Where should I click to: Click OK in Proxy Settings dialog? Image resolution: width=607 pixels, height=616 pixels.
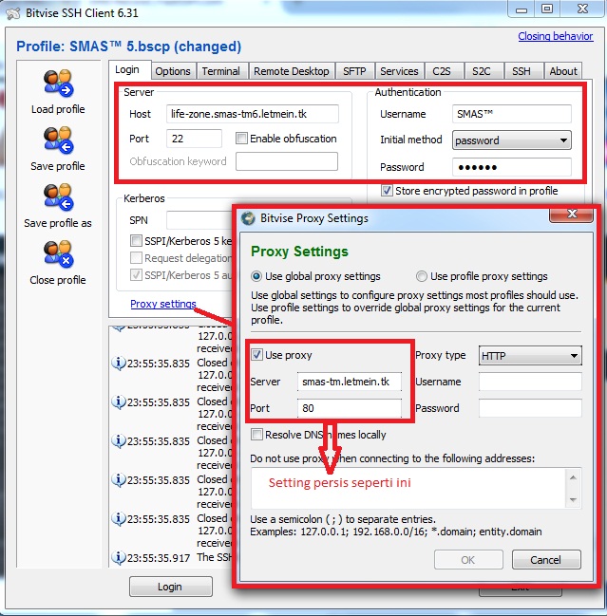468,559
